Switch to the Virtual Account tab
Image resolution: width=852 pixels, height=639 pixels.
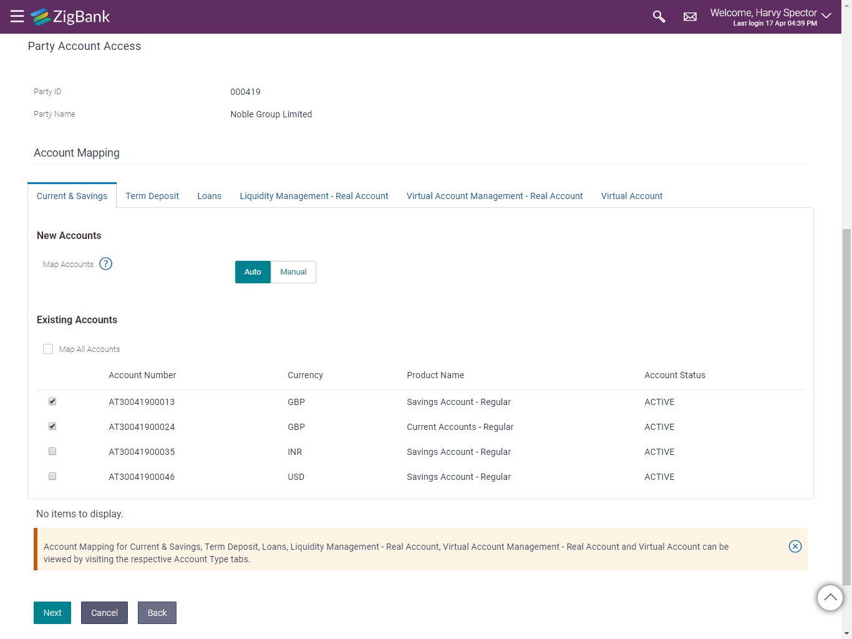tap(632, 196)
